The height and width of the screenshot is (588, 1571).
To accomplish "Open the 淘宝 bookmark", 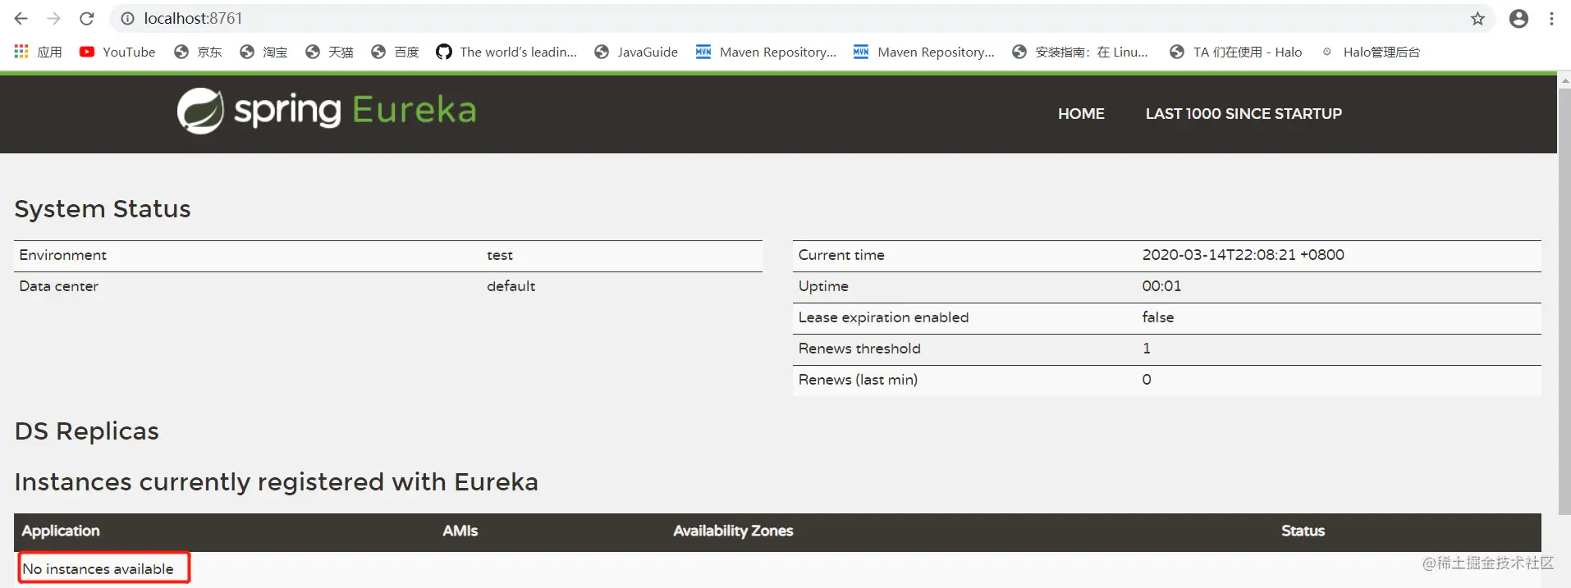I will point(263,52).
